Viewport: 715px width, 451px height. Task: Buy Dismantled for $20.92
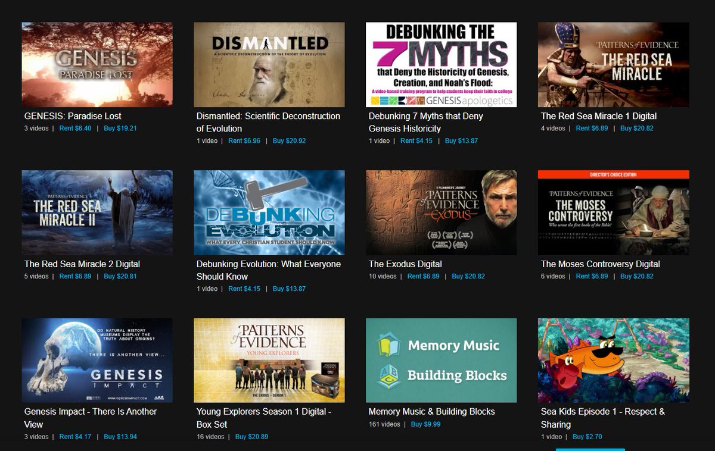pyautogui.click(x=290, y=141)
